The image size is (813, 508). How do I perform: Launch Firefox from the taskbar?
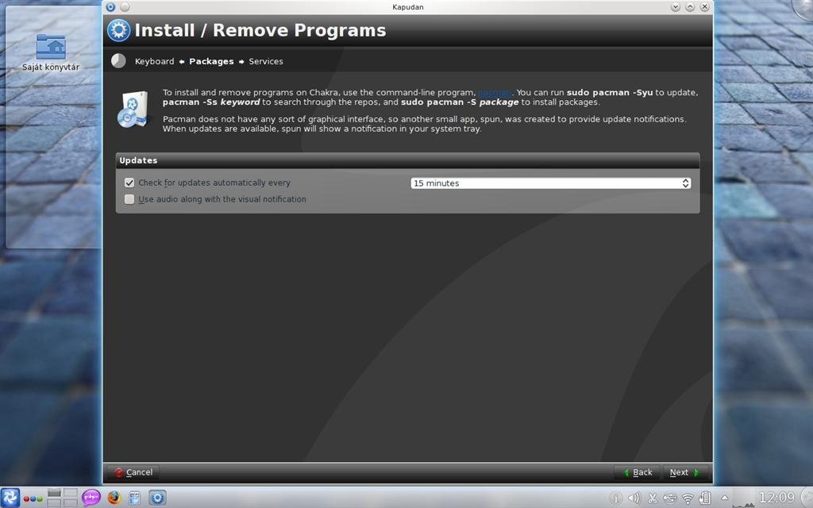(x=114, y=498)
